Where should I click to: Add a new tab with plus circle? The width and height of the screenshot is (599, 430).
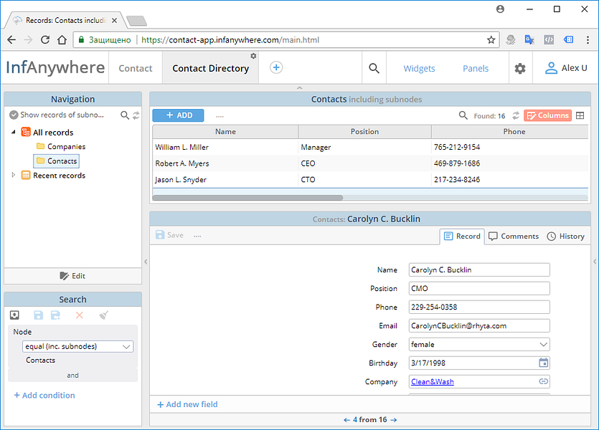tap(276, 67)
